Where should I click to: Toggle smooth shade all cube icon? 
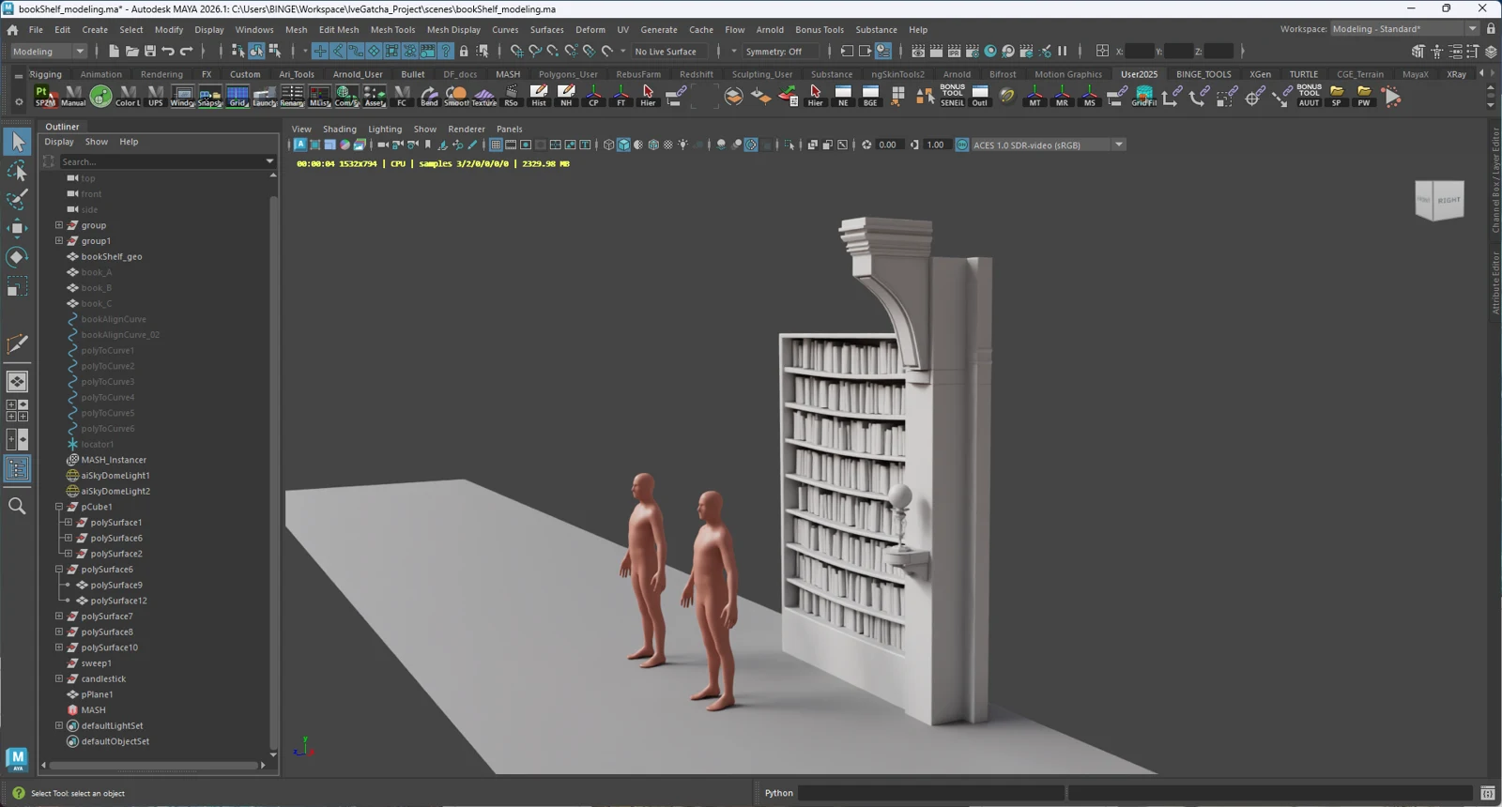point(623,145)
